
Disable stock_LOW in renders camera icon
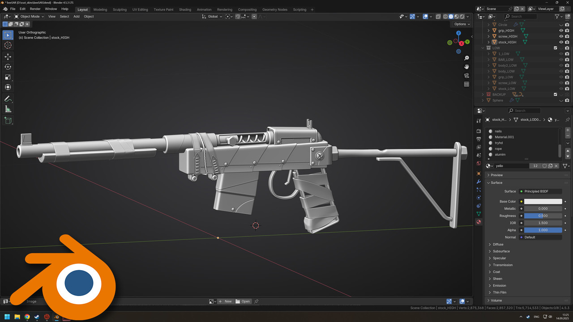(x=567, y=89)
